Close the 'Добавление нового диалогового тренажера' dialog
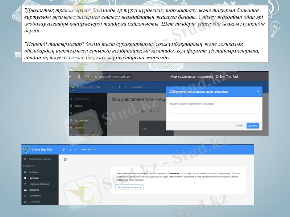 pos(258,92)
